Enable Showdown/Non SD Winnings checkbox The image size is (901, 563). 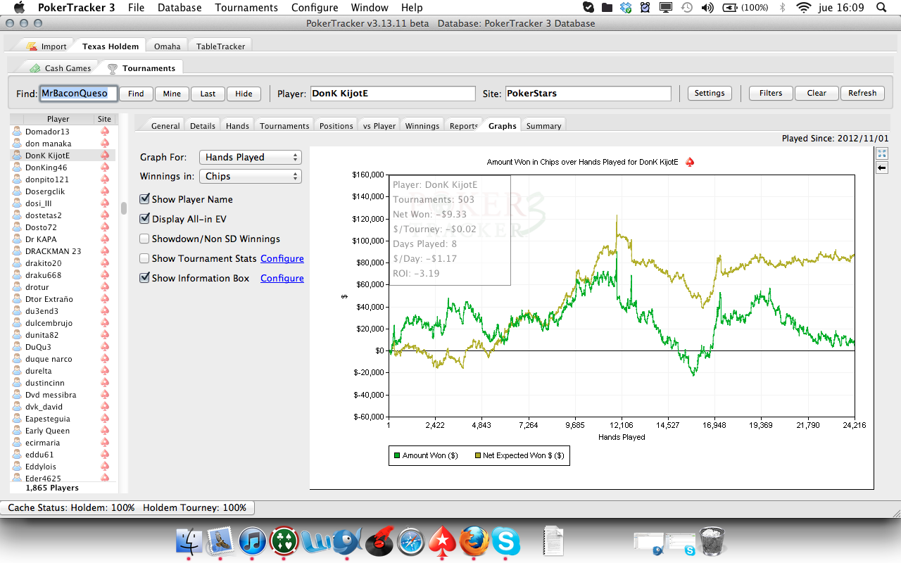144,239
